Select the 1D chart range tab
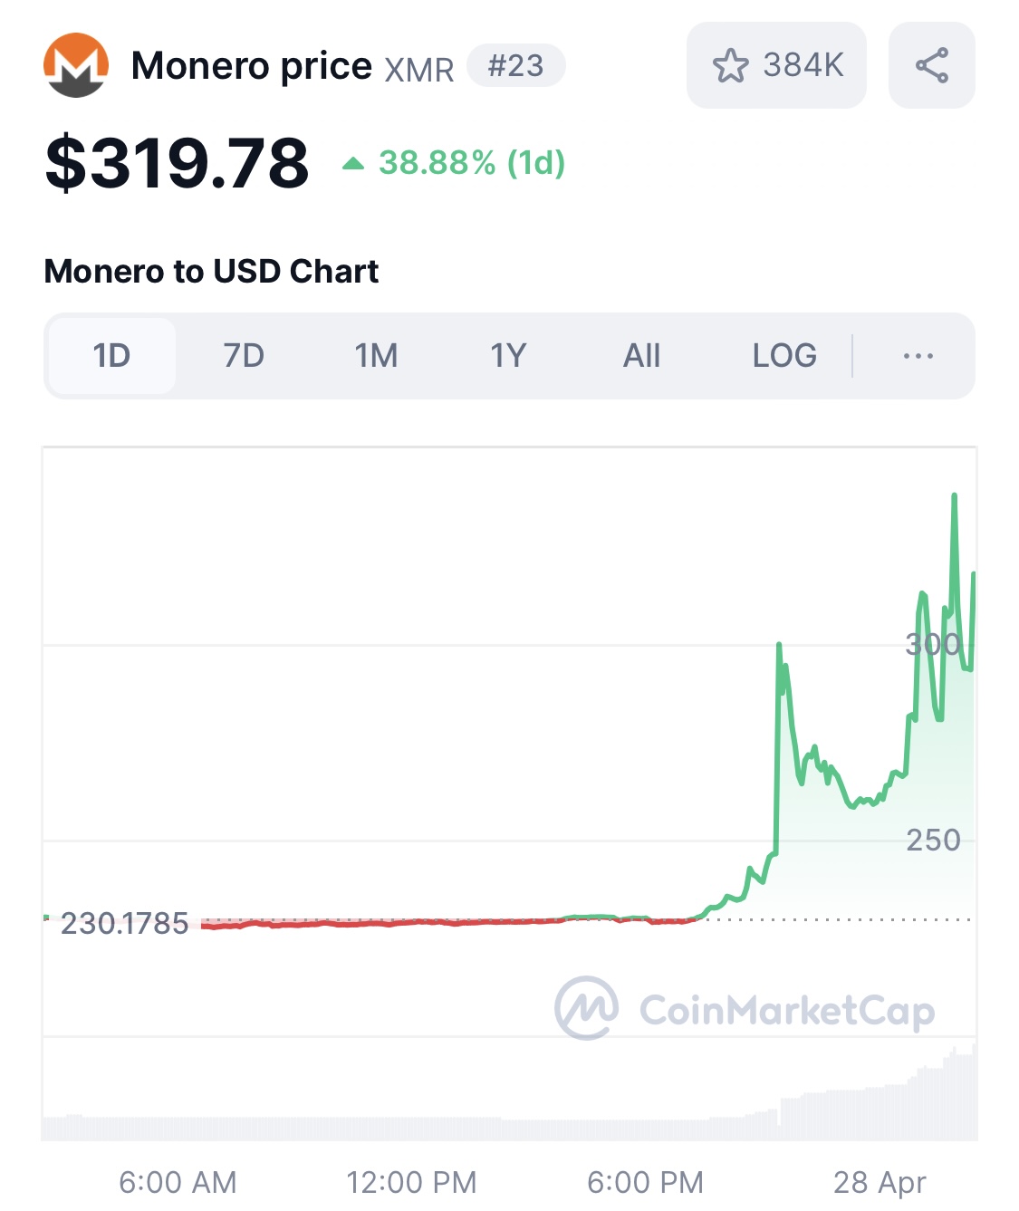Viewport: 1019px width, 1211px height. 111,356
